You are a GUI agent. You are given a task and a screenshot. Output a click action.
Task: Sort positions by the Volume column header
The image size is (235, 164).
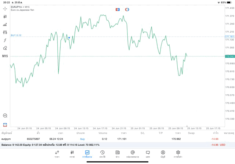tap(102, 133)
